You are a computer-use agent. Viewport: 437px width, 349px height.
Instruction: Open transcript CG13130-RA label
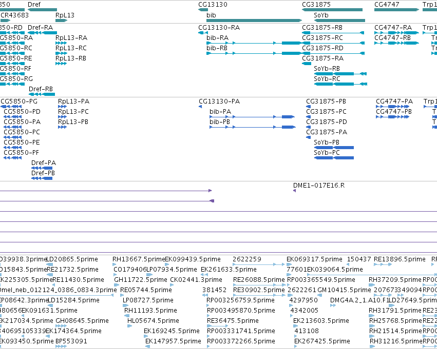[219, 28]
